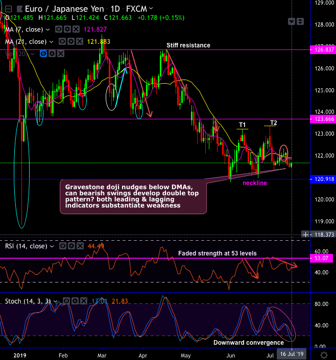Click the 16 Jul '19 date label
The width and height of the screenshot is (336, 360).
click(292, 354)
